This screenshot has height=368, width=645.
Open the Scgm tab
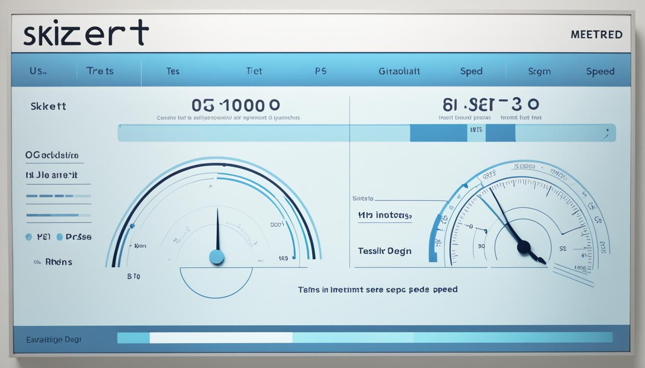coord(539,71)
